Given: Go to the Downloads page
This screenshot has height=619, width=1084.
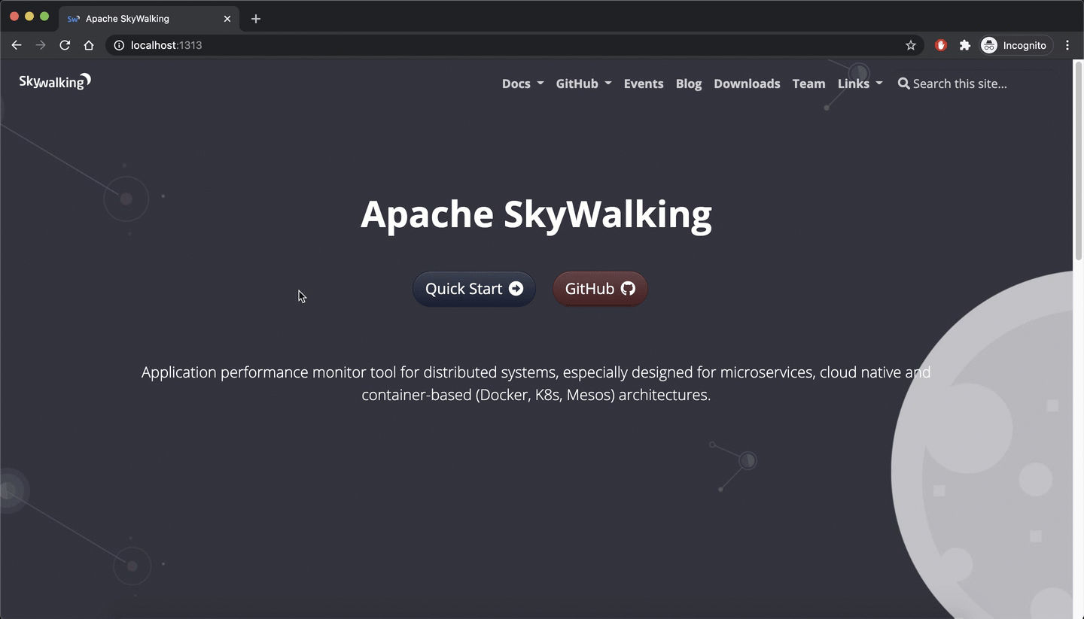Looking at the screenshot, I should point(747,83).
